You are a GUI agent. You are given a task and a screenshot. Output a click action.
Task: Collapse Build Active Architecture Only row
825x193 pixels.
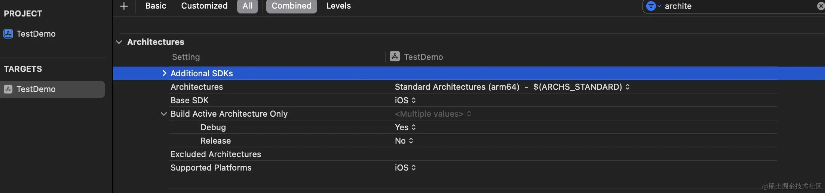[163, 114]
